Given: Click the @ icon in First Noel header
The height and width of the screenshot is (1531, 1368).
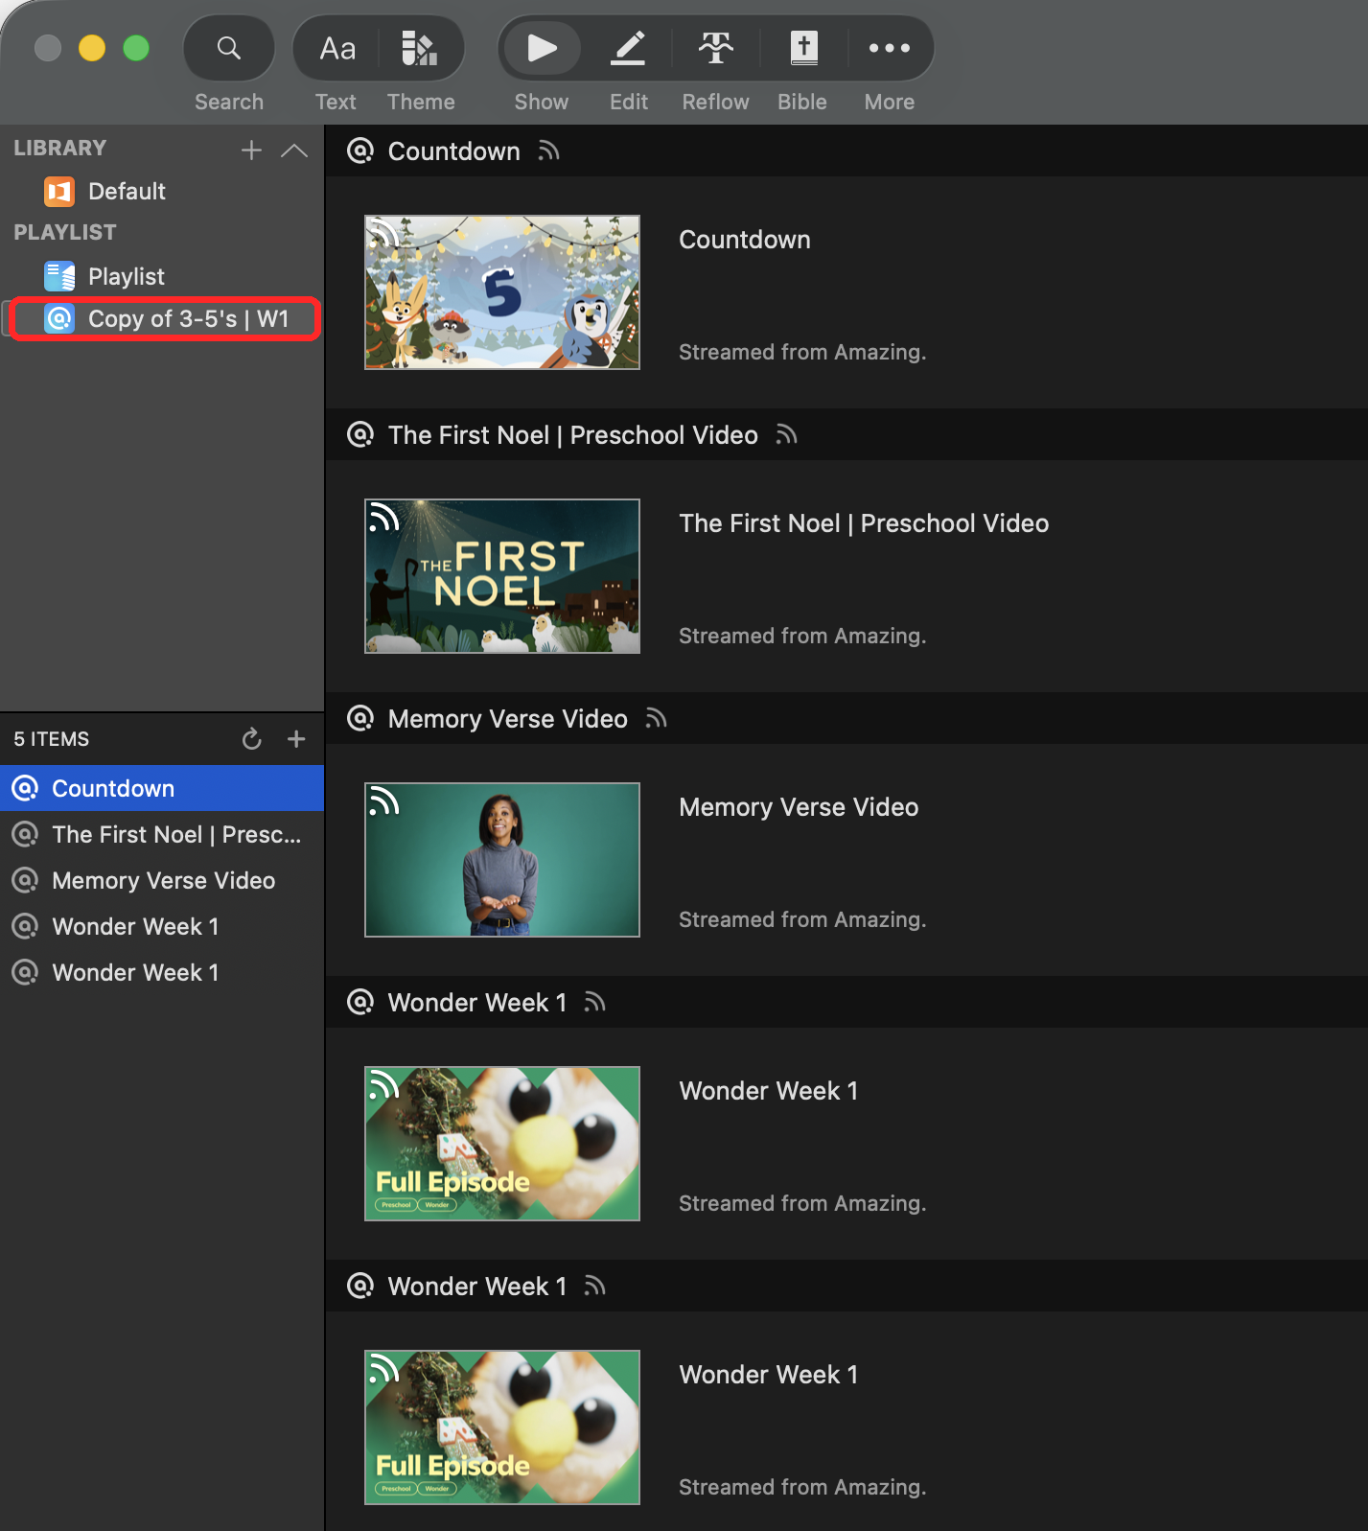Looking at the screenshot, I should (360, 434).
